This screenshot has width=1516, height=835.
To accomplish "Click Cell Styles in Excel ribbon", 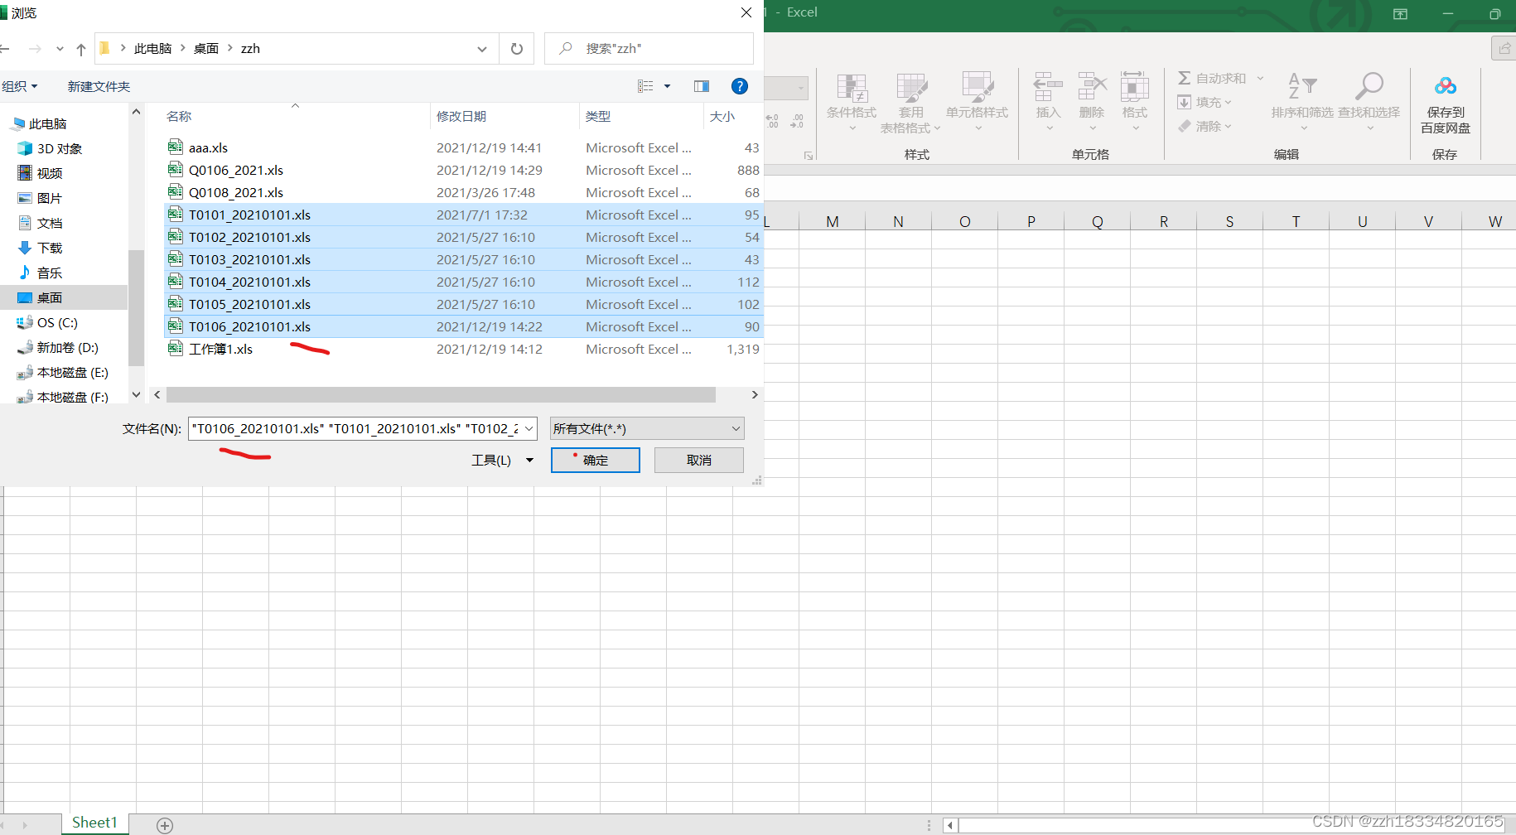I will tap(978, 103).
